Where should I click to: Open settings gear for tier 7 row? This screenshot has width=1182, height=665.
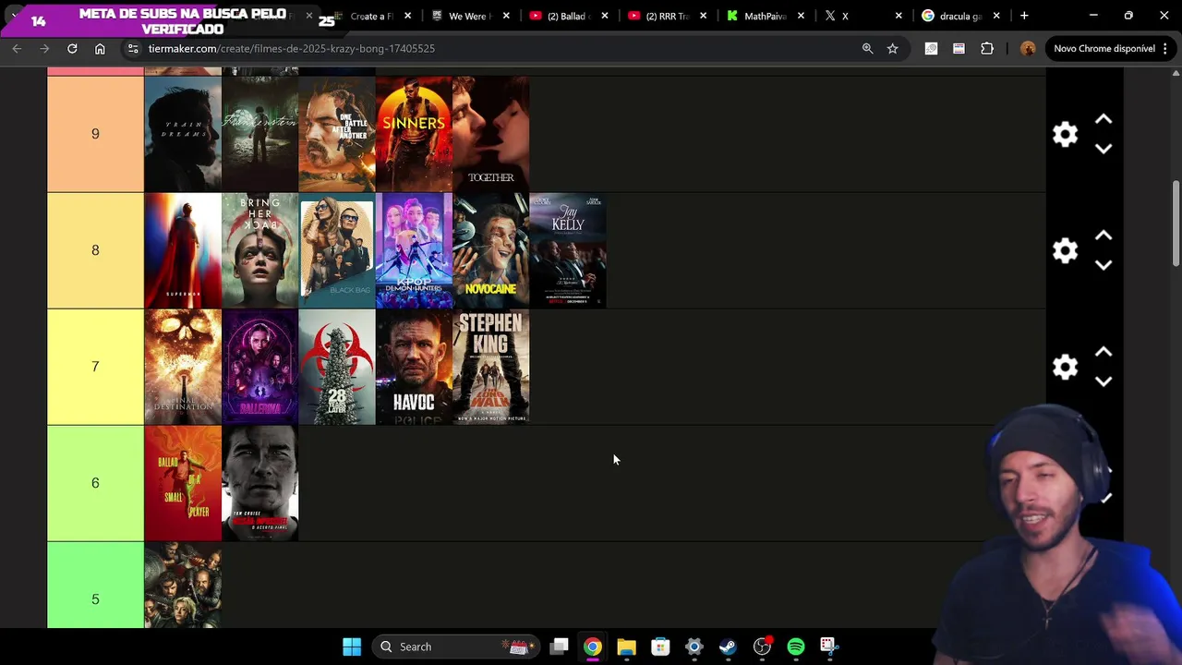(1065, 368)
